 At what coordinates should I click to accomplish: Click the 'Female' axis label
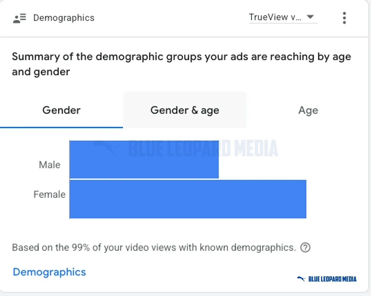tap(49, 194)
